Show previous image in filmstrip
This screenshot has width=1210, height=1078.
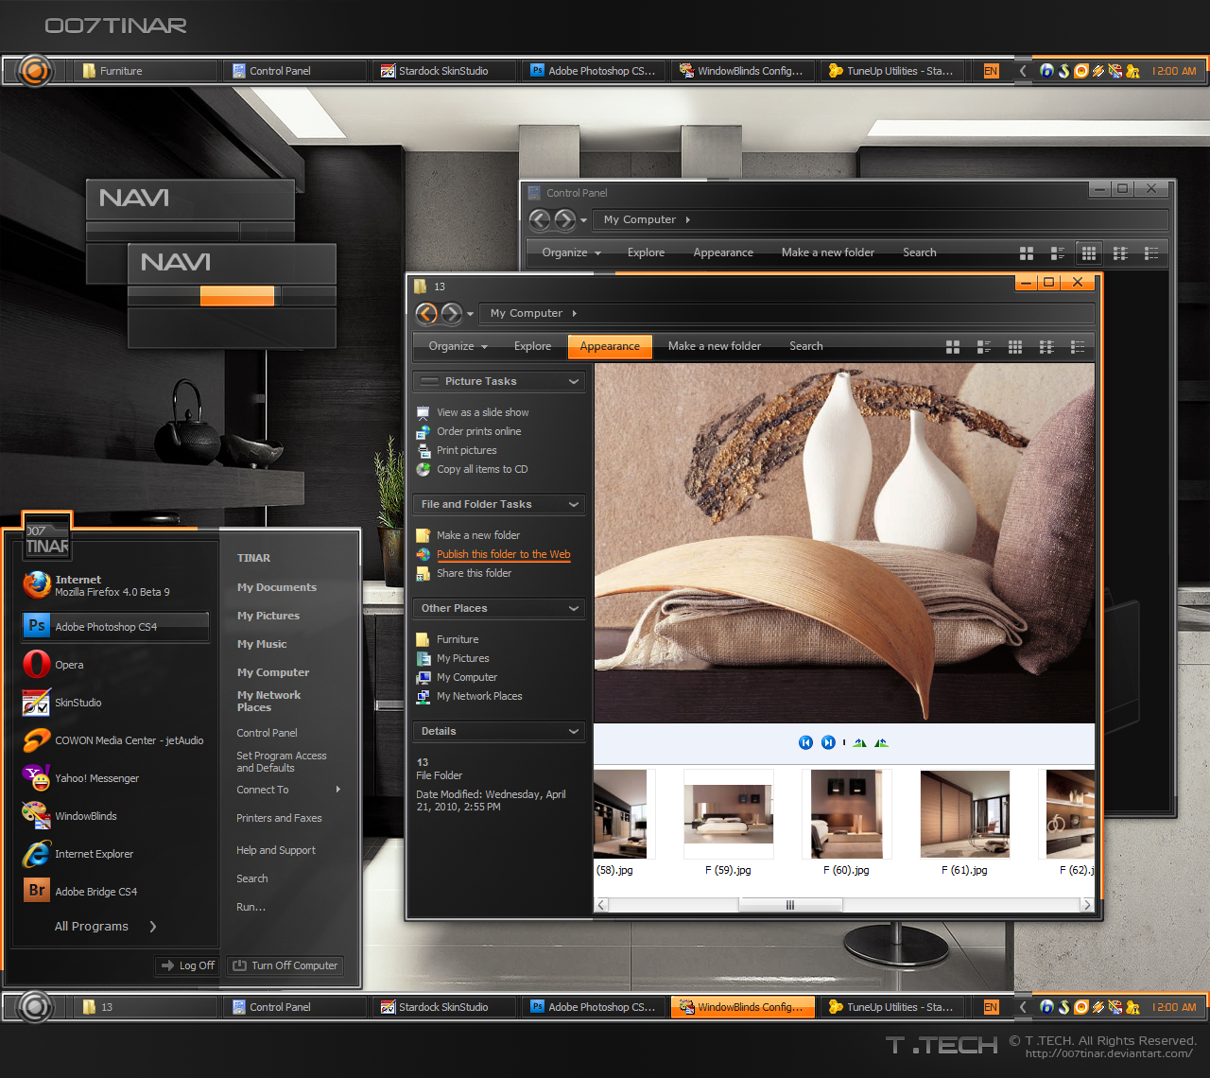[x=805, y=742]
